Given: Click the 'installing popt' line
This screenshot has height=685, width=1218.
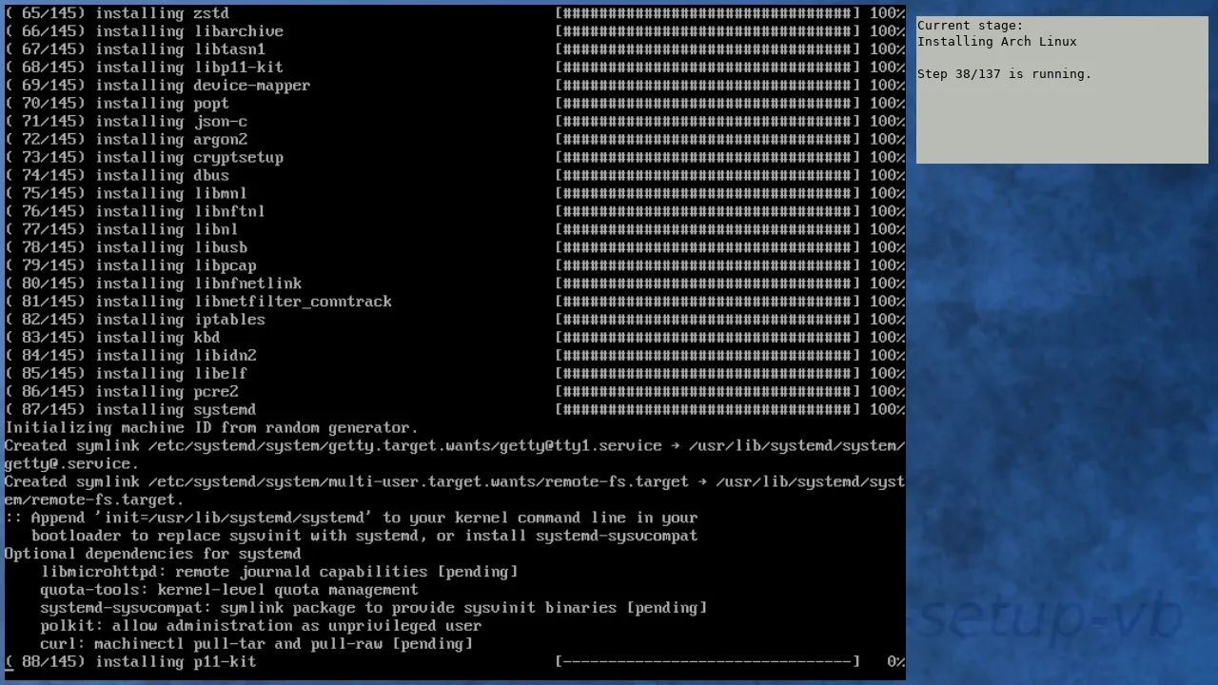Looking at the screenshot, I should [455, 104].
